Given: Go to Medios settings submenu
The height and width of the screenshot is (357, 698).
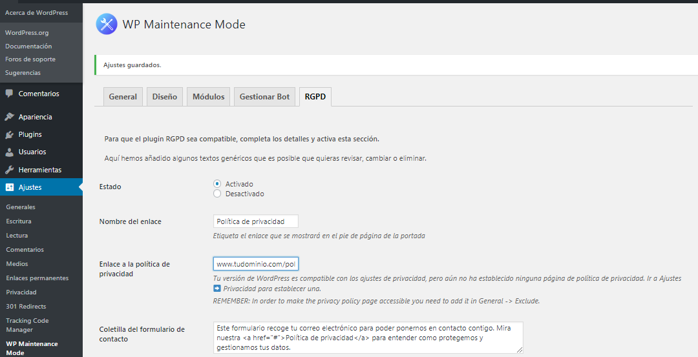Looking at the screenshot, I should click(17, 263).
